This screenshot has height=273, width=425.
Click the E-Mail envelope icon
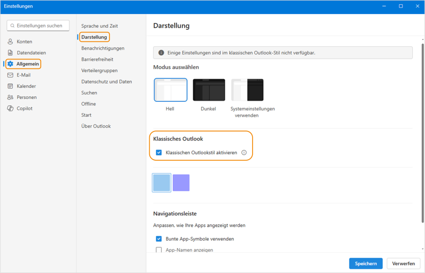[10, 75]
